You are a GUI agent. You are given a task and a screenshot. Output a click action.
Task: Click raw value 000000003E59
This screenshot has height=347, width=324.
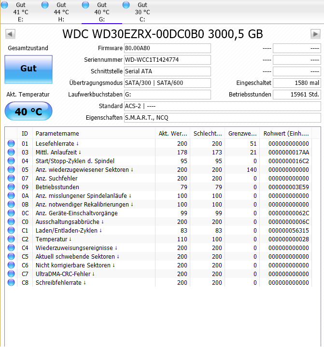point(289,187)
